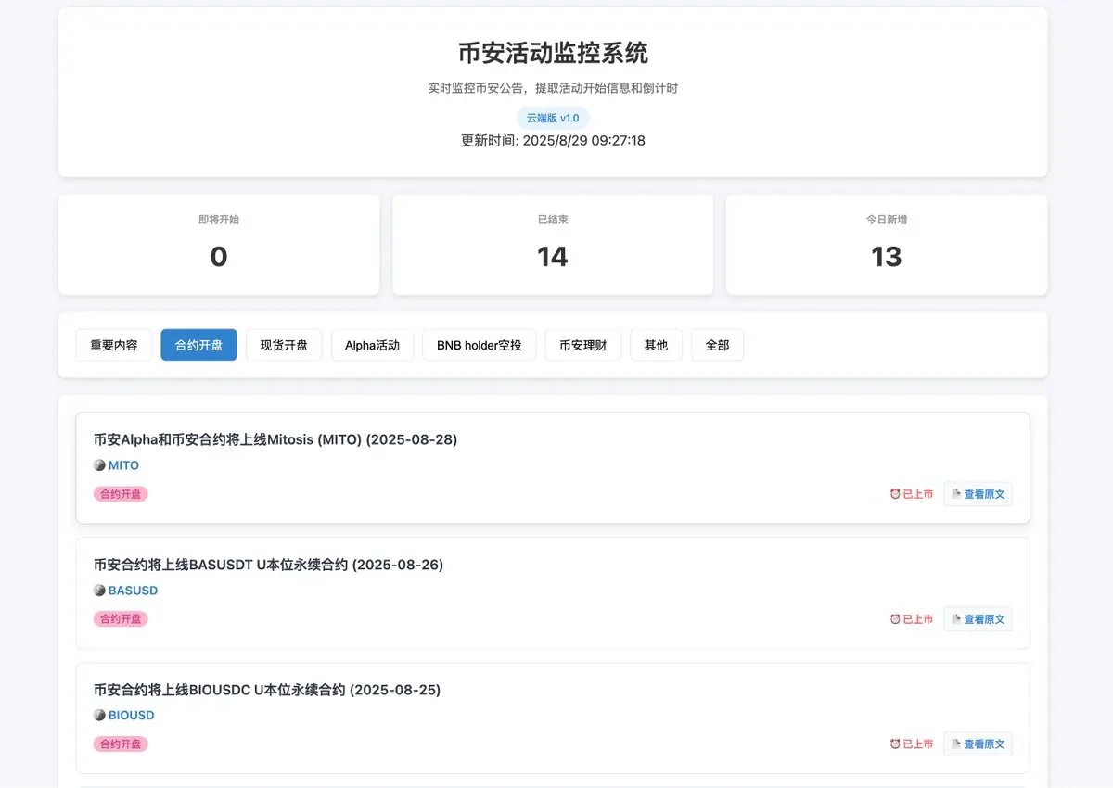Click the 已结束 count card
Image resolution: width=1113 pixels, height=788 pixels.
[553, 245]
